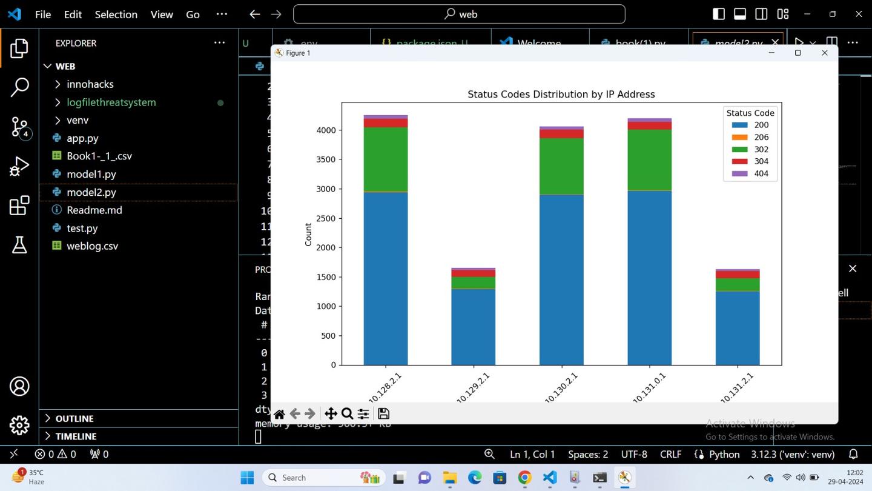Change line endings via CRLF
872x491 pixels.
(x=670, y=454)
